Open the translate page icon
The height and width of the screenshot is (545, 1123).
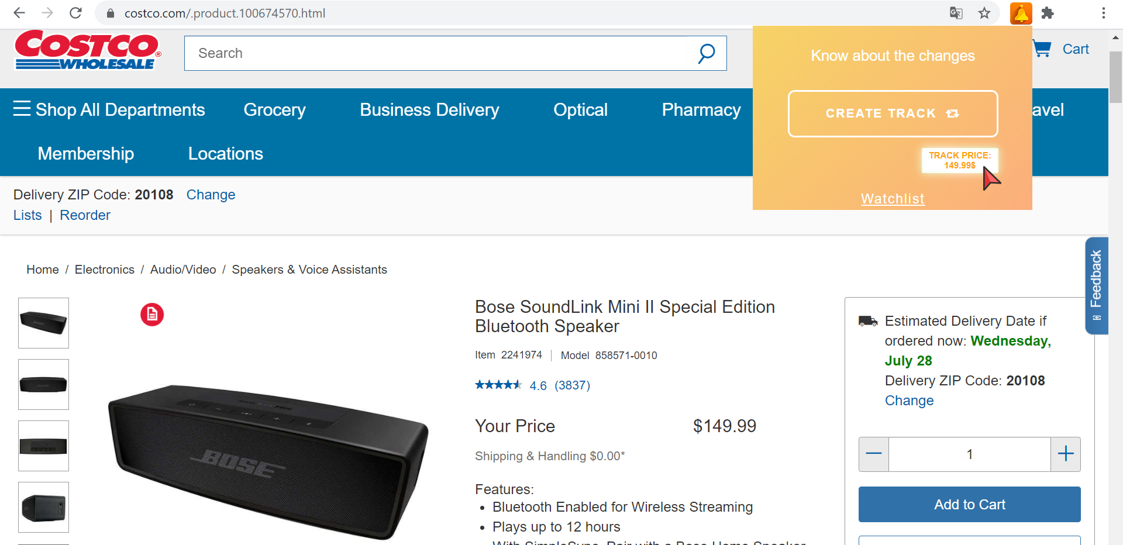(956, 13)
